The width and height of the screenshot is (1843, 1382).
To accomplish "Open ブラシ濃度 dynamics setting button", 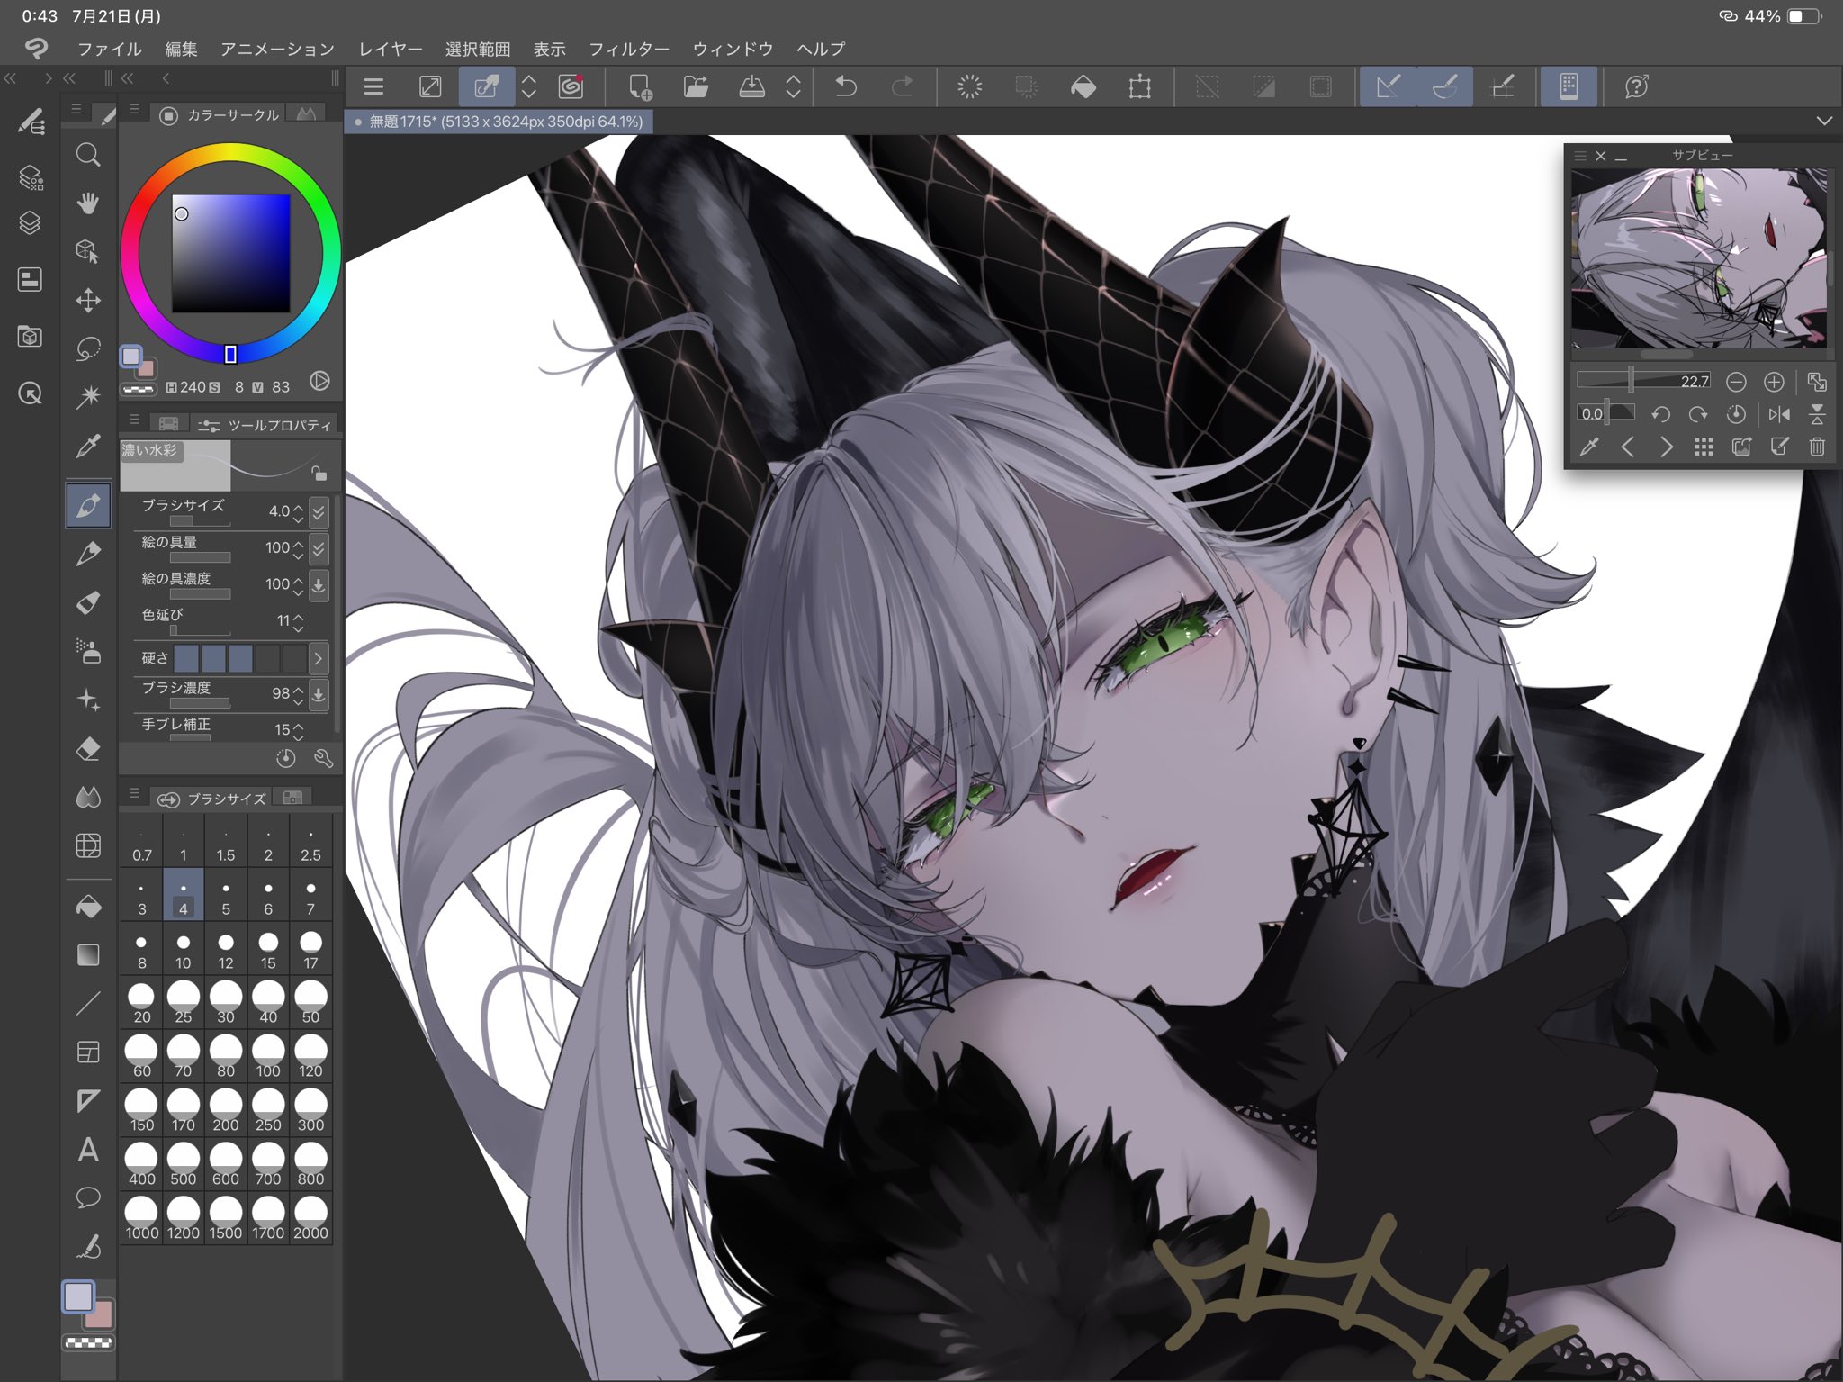I will 319,693.
